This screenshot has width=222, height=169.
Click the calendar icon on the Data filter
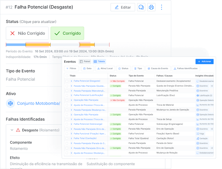84,68
